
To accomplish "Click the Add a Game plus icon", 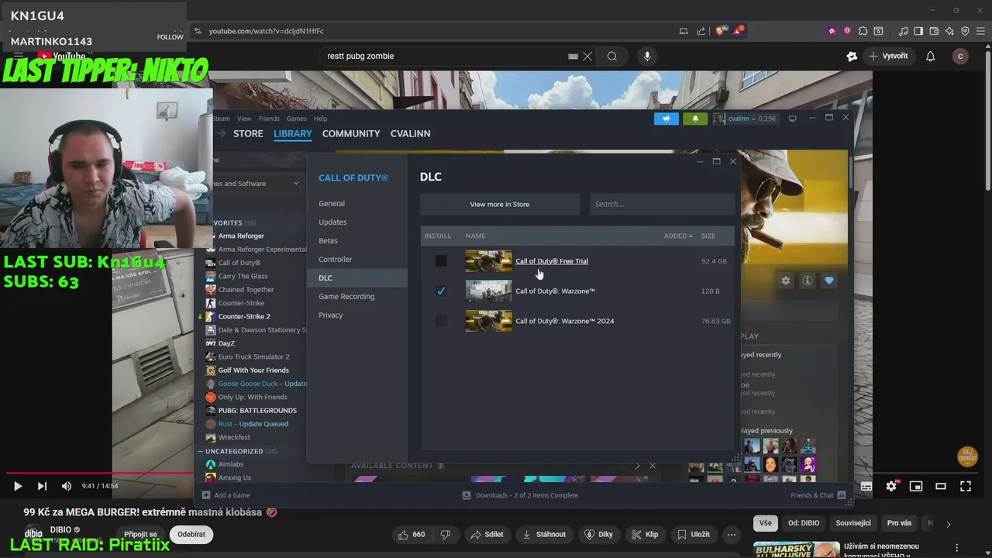I will coord(206,495).
